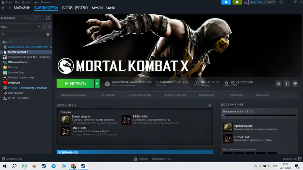This screenshot has width=303, height=170.
Task: Select The Murder of Sonic the Hedgehog
Action: (x=26, y=57)
